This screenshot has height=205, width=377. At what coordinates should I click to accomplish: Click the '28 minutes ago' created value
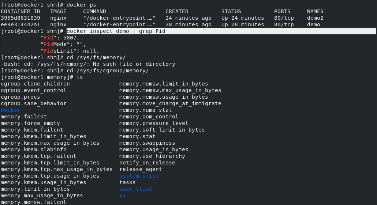pyautogui.click(x=188, y=24)
